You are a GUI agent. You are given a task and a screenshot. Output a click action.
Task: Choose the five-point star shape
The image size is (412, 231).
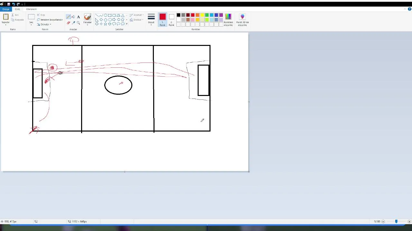coord(106,24)
